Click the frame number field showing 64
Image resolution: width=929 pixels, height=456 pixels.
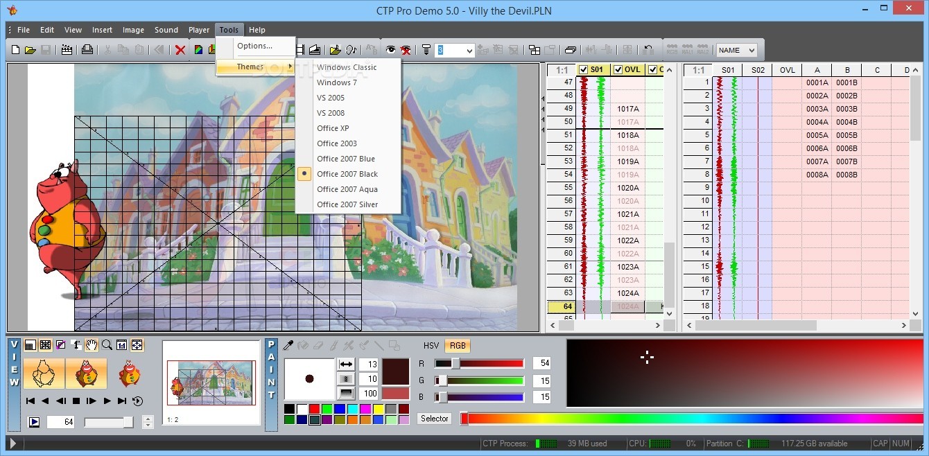tap(61, 421)
